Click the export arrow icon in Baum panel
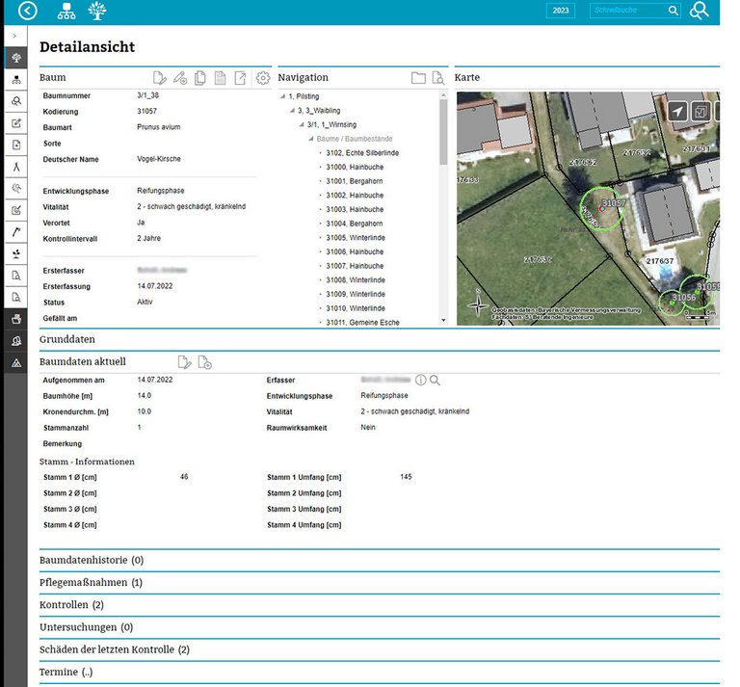The width and height of the screenshot is (740, 687). coord(240,77)
